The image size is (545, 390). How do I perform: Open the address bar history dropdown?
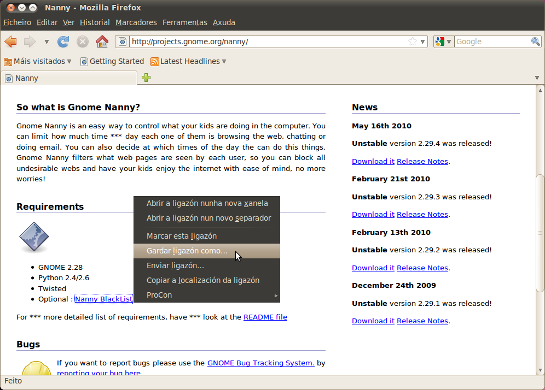[x=422, y=42]
